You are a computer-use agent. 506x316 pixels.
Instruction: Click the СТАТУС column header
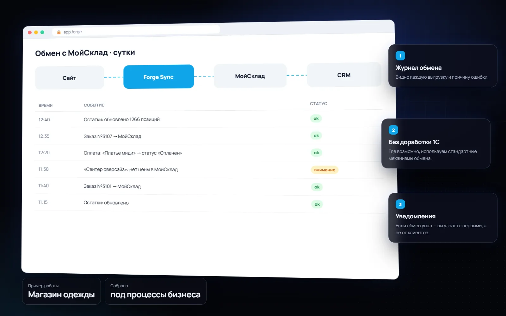318,104
